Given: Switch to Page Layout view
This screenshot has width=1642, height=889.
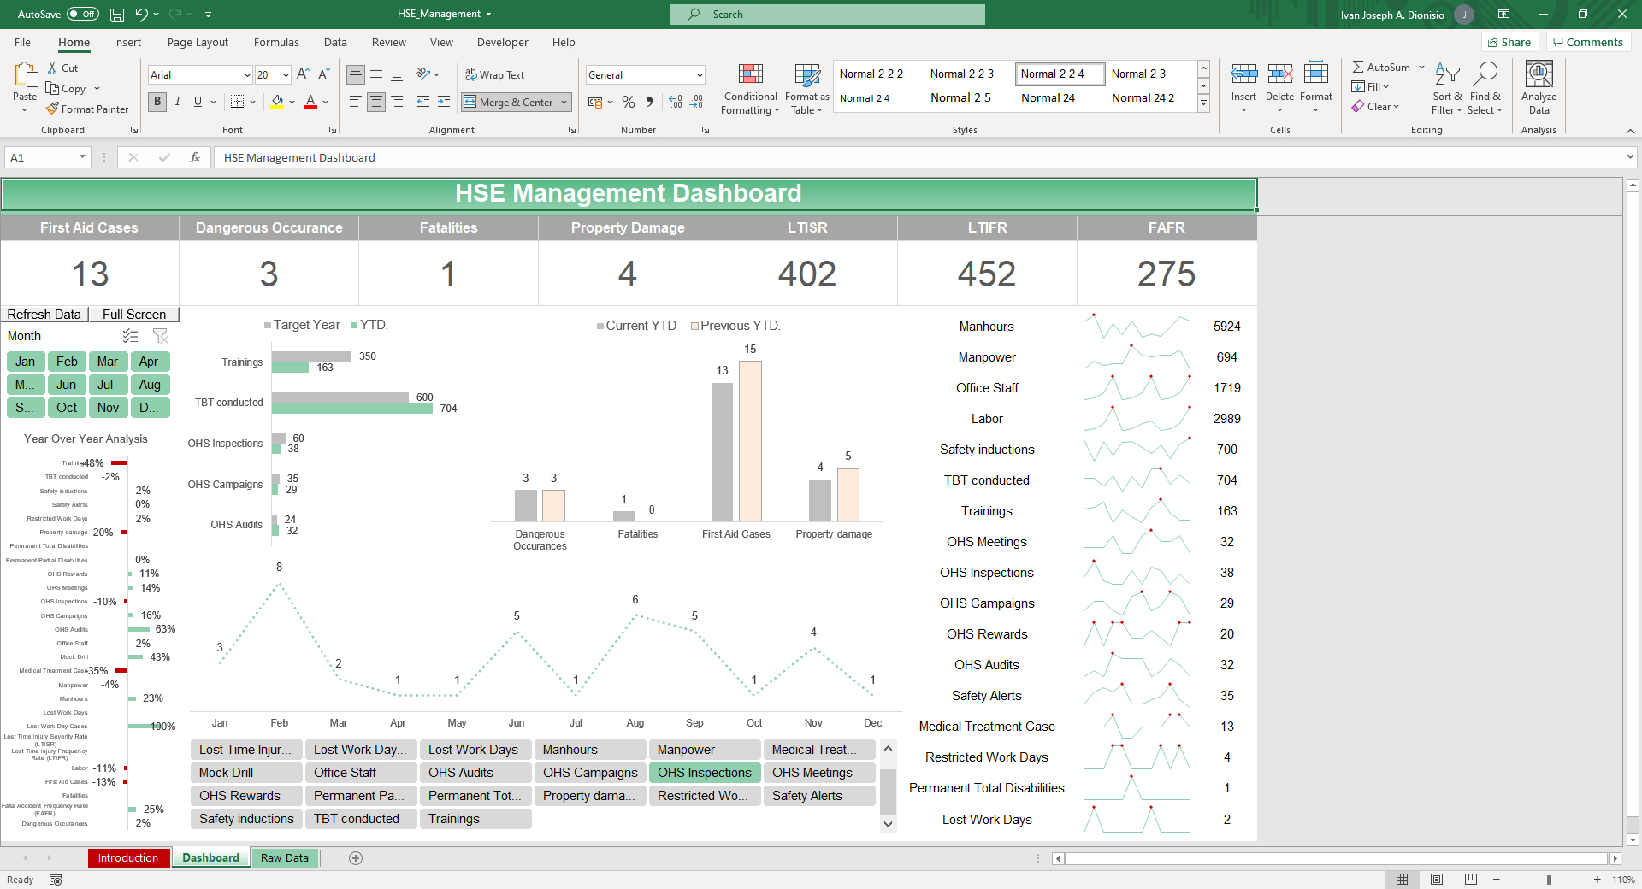Looking at the screenshot, I should (x=1437, y=880).
